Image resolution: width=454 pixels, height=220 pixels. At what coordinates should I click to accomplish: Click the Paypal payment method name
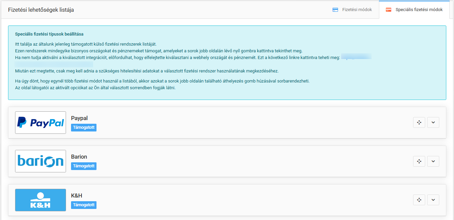[x=79, y=118]
